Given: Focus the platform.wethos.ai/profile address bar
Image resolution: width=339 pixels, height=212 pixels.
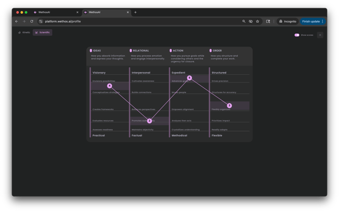Looking at the screenshot, I should pos(126,21).
